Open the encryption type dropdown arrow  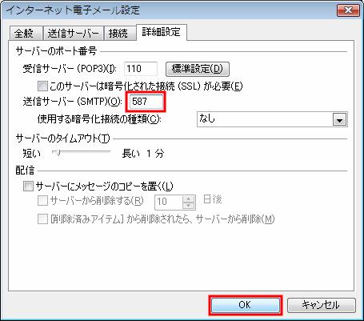pos(339,119)
